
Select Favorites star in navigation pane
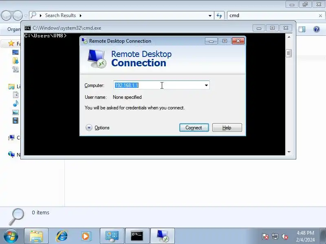click(11, 44)
